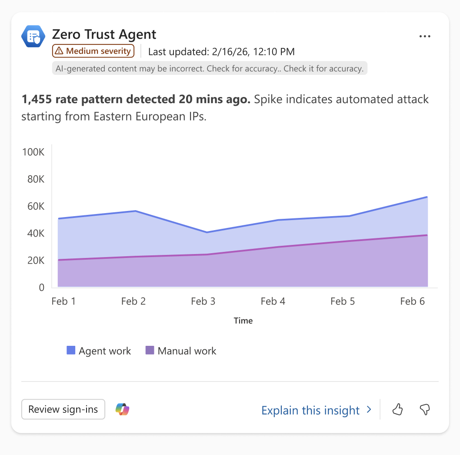Viewport: 460px width, 455px height.
Task: Click the Medium severity badge
Action: tap(93, 51)
